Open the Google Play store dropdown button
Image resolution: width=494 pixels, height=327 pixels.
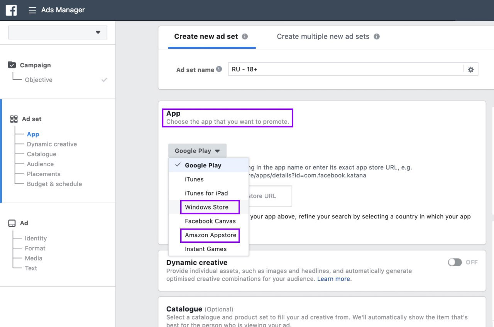click(197, 151)
